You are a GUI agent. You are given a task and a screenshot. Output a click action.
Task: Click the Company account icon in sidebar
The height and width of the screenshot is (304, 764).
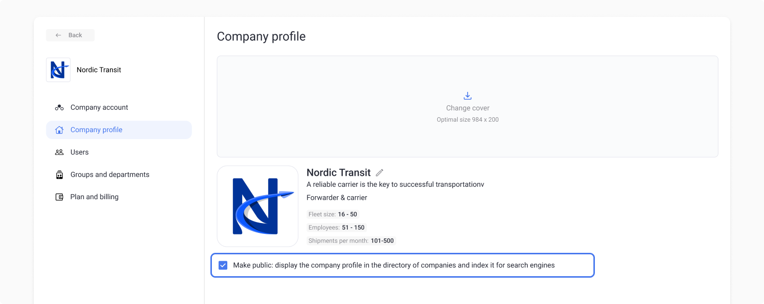click(x=59, y=107)
